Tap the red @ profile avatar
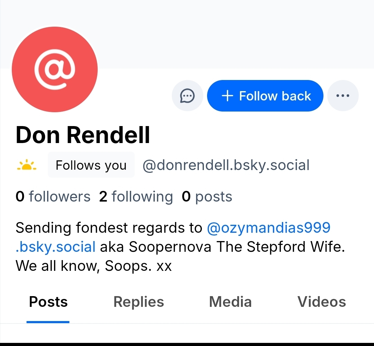374x346 pixels. click(55, 69)
